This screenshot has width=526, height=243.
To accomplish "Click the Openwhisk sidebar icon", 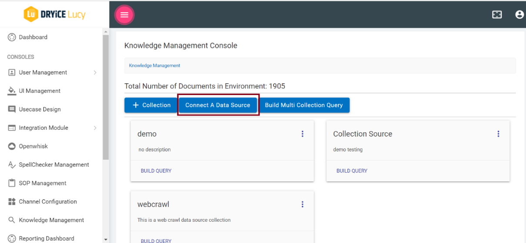I will click(12, 146).
